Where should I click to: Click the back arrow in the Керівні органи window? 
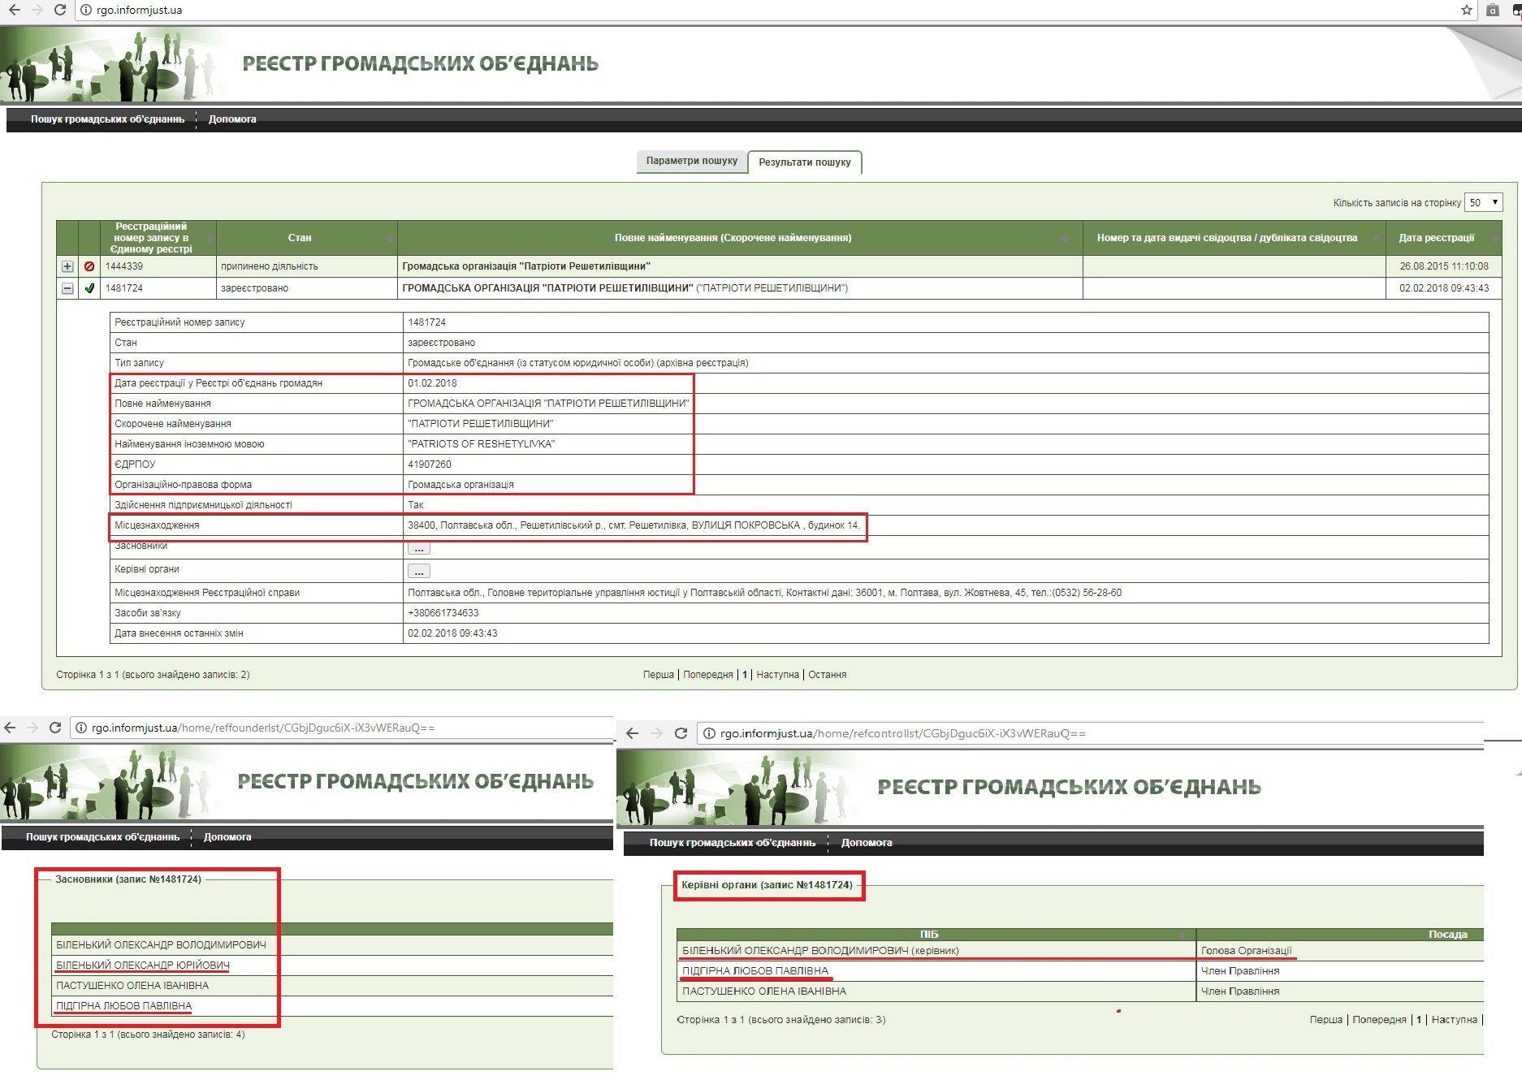pos(632,733)
